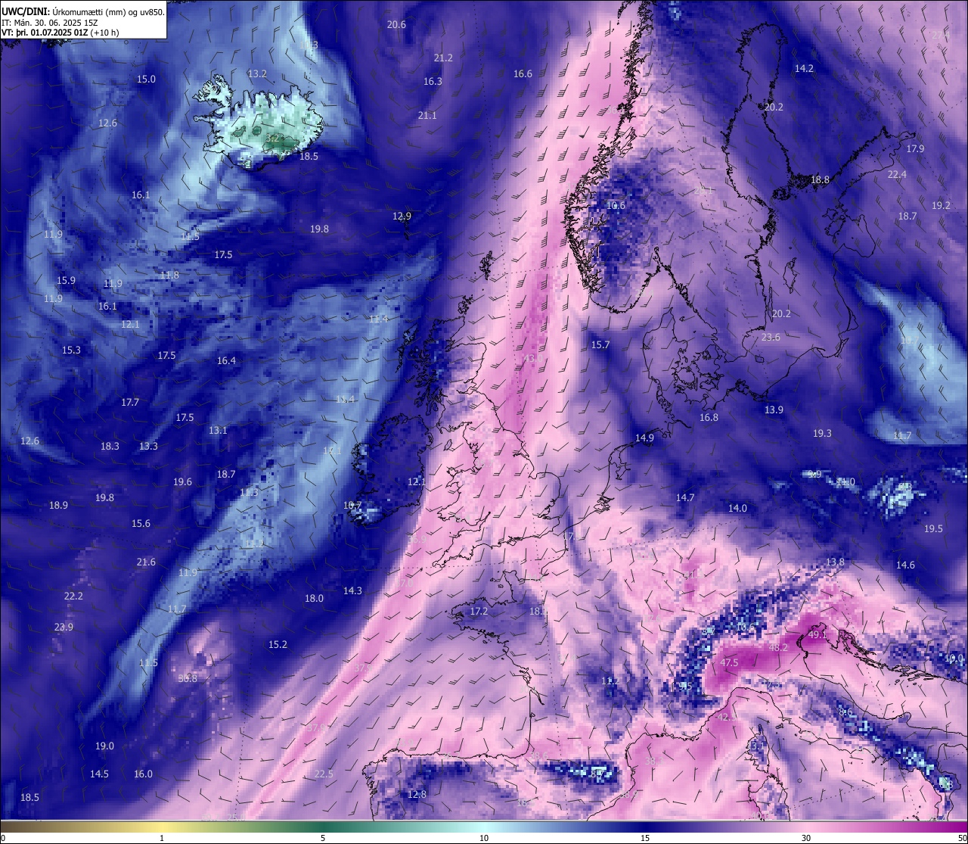Screen dimensions: 968x844
Task: Click the 15.6 map value
Action: tap(141, 524)
